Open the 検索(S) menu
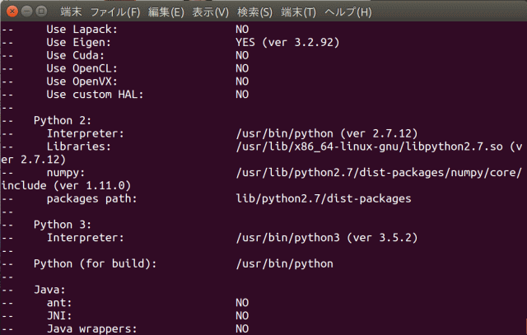 pyautogui.click(x=255, y=12)
